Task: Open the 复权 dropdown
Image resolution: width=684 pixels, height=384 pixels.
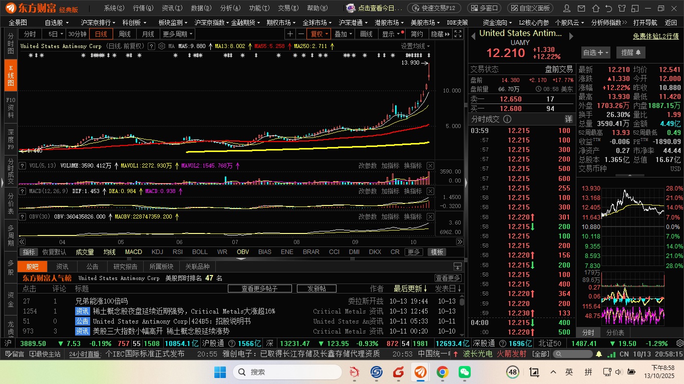Action: (319, 34)
